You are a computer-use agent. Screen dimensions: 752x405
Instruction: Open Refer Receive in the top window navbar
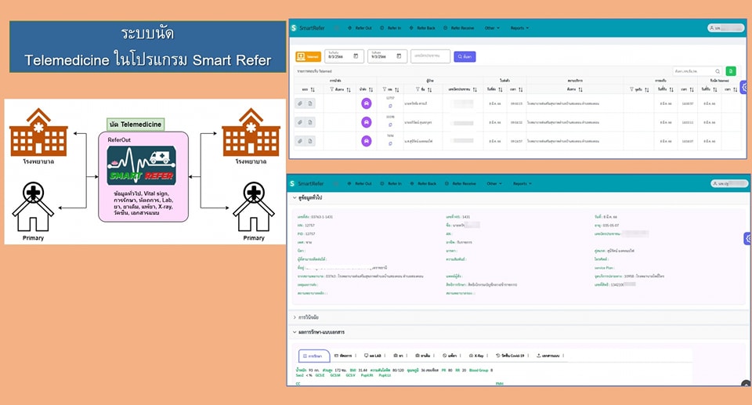459,28
